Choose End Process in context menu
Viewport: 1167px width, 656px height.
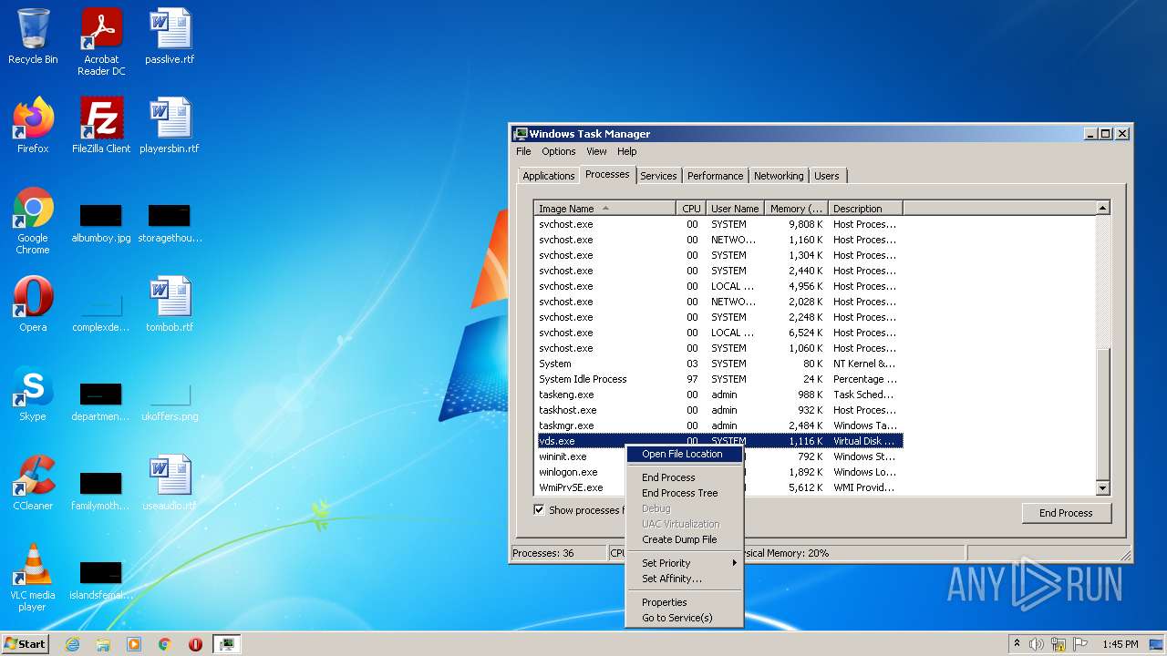tap(684, 477)
